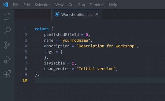Image resolution: width=165 pixels, height=101 pixels.
Task: Open the Run and Debug view
Action: click(7, 60)
